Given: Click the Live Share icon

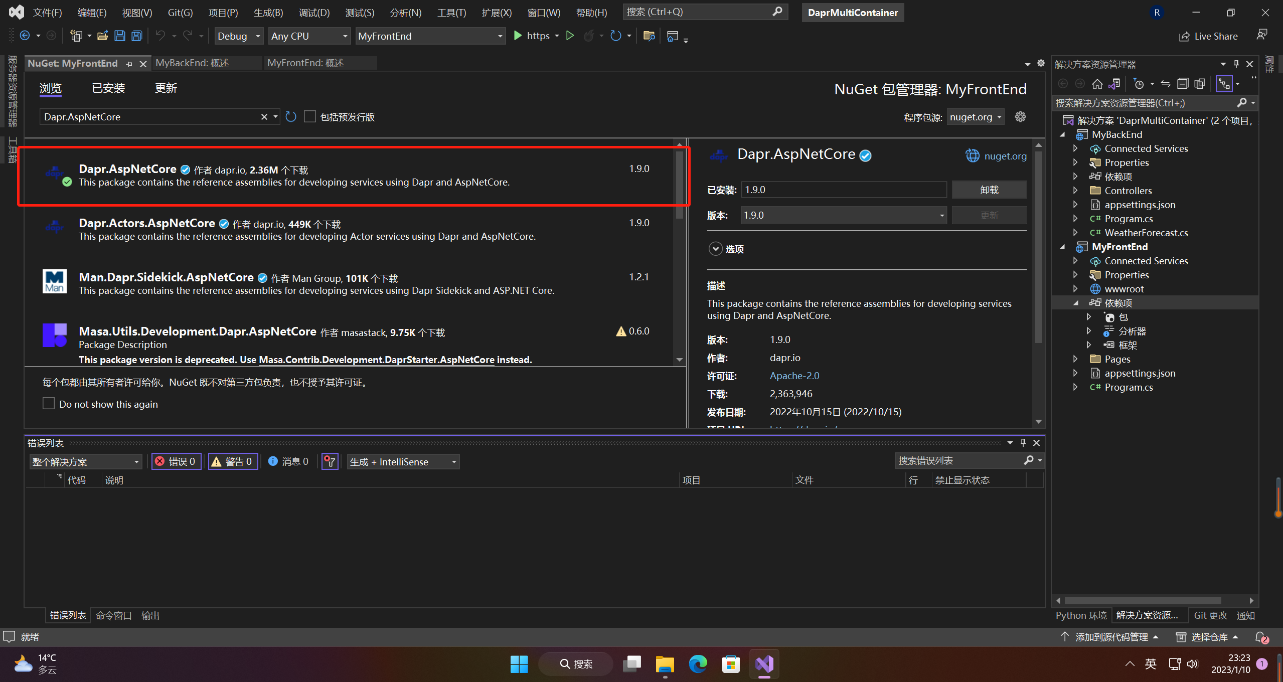Looking at the screenshot, I should tap(1184, 36).
